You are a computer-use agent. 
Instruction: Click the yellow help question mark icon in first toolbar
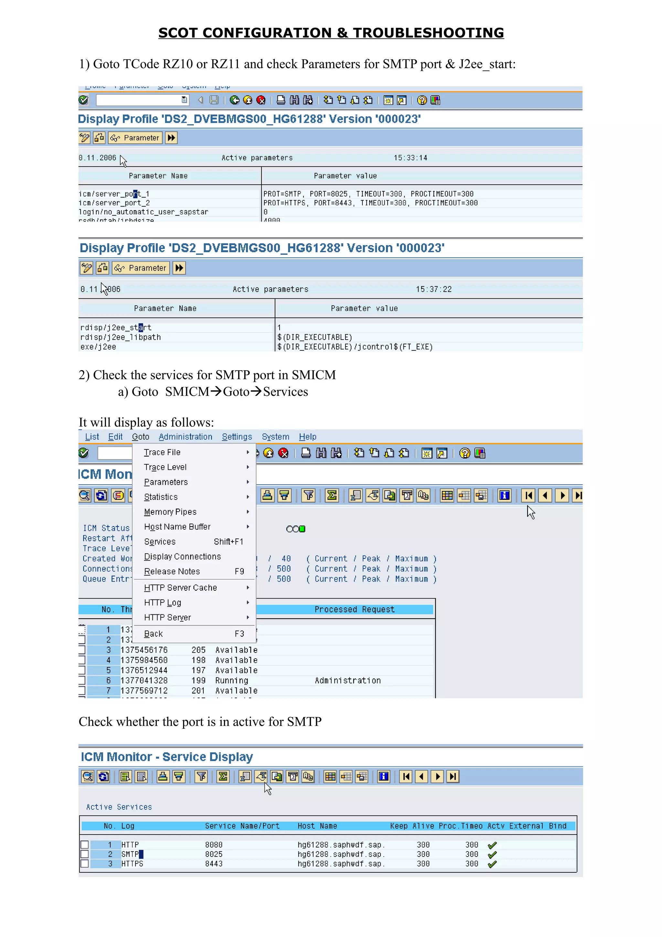pyautogui.click(x=422, y=100)
